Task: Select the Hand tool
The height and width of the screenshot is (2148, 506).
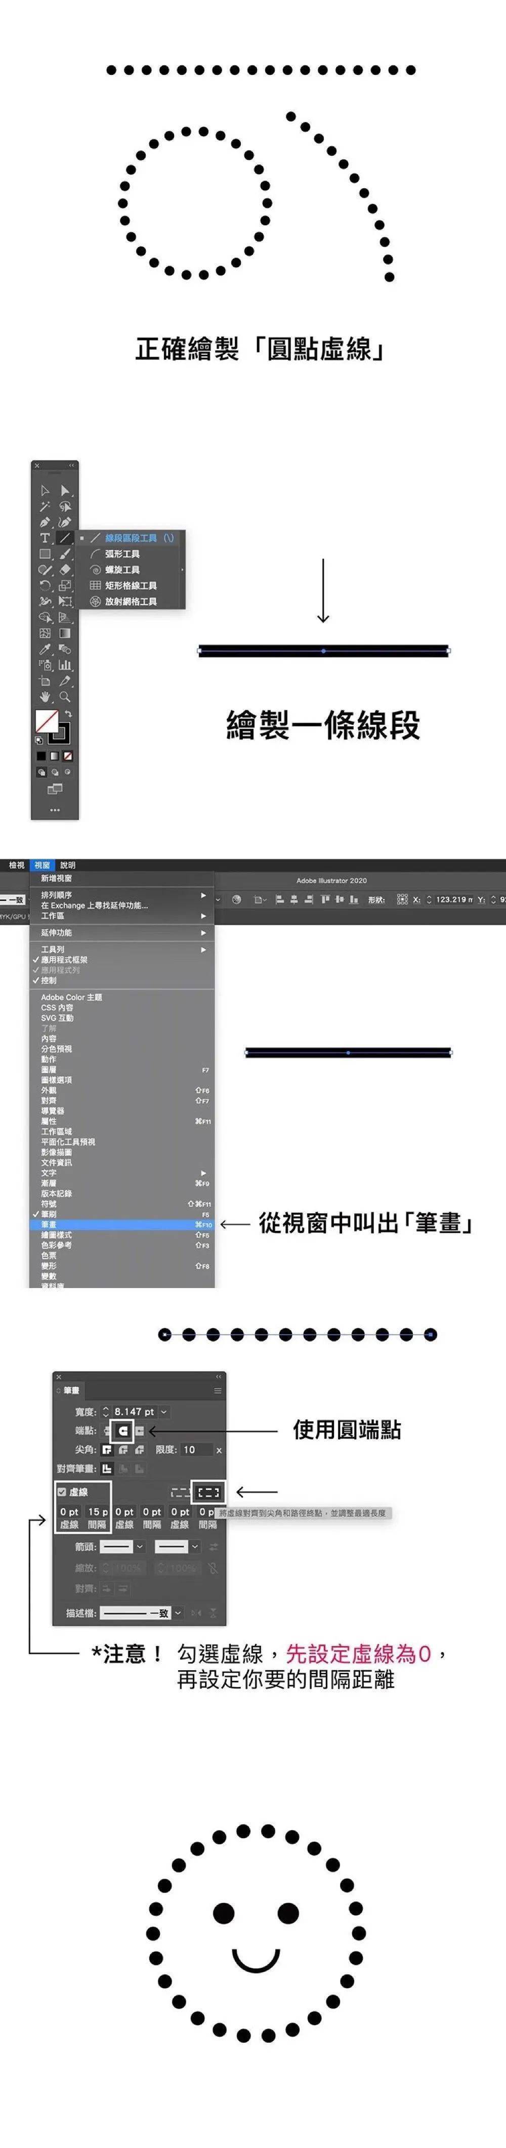Action: [x=45, y=696]
